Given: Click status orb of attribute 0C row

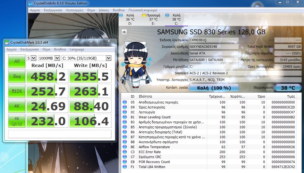Looking at the screenshot, I should coord(125,112).
